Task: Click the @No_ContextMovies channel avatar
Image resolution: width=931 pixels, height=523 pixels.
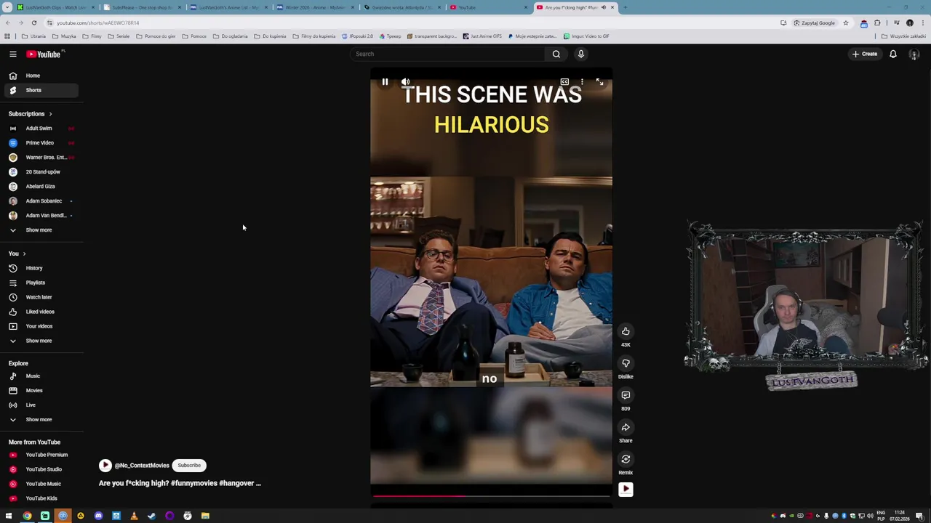Action: 105,465
